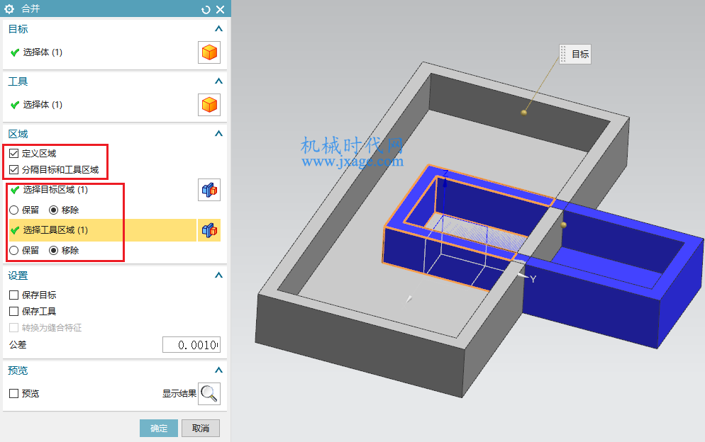This screenshot has width=705, height=442.
Task: Uncheck the 定义区域 checkbox
Action: [x=14, y=154]
